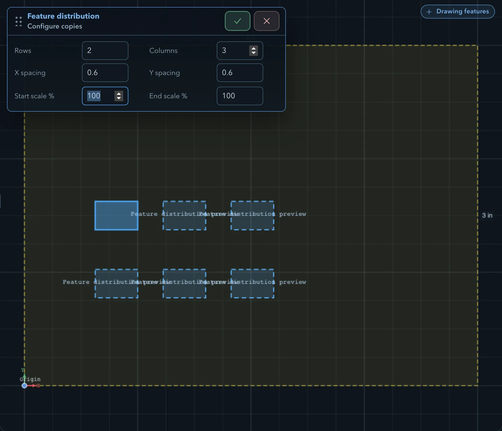Decrease Start scale with the down arrow
Image resolution: width=502 pixels, height=431 pixels.
(x=119, y=98)
